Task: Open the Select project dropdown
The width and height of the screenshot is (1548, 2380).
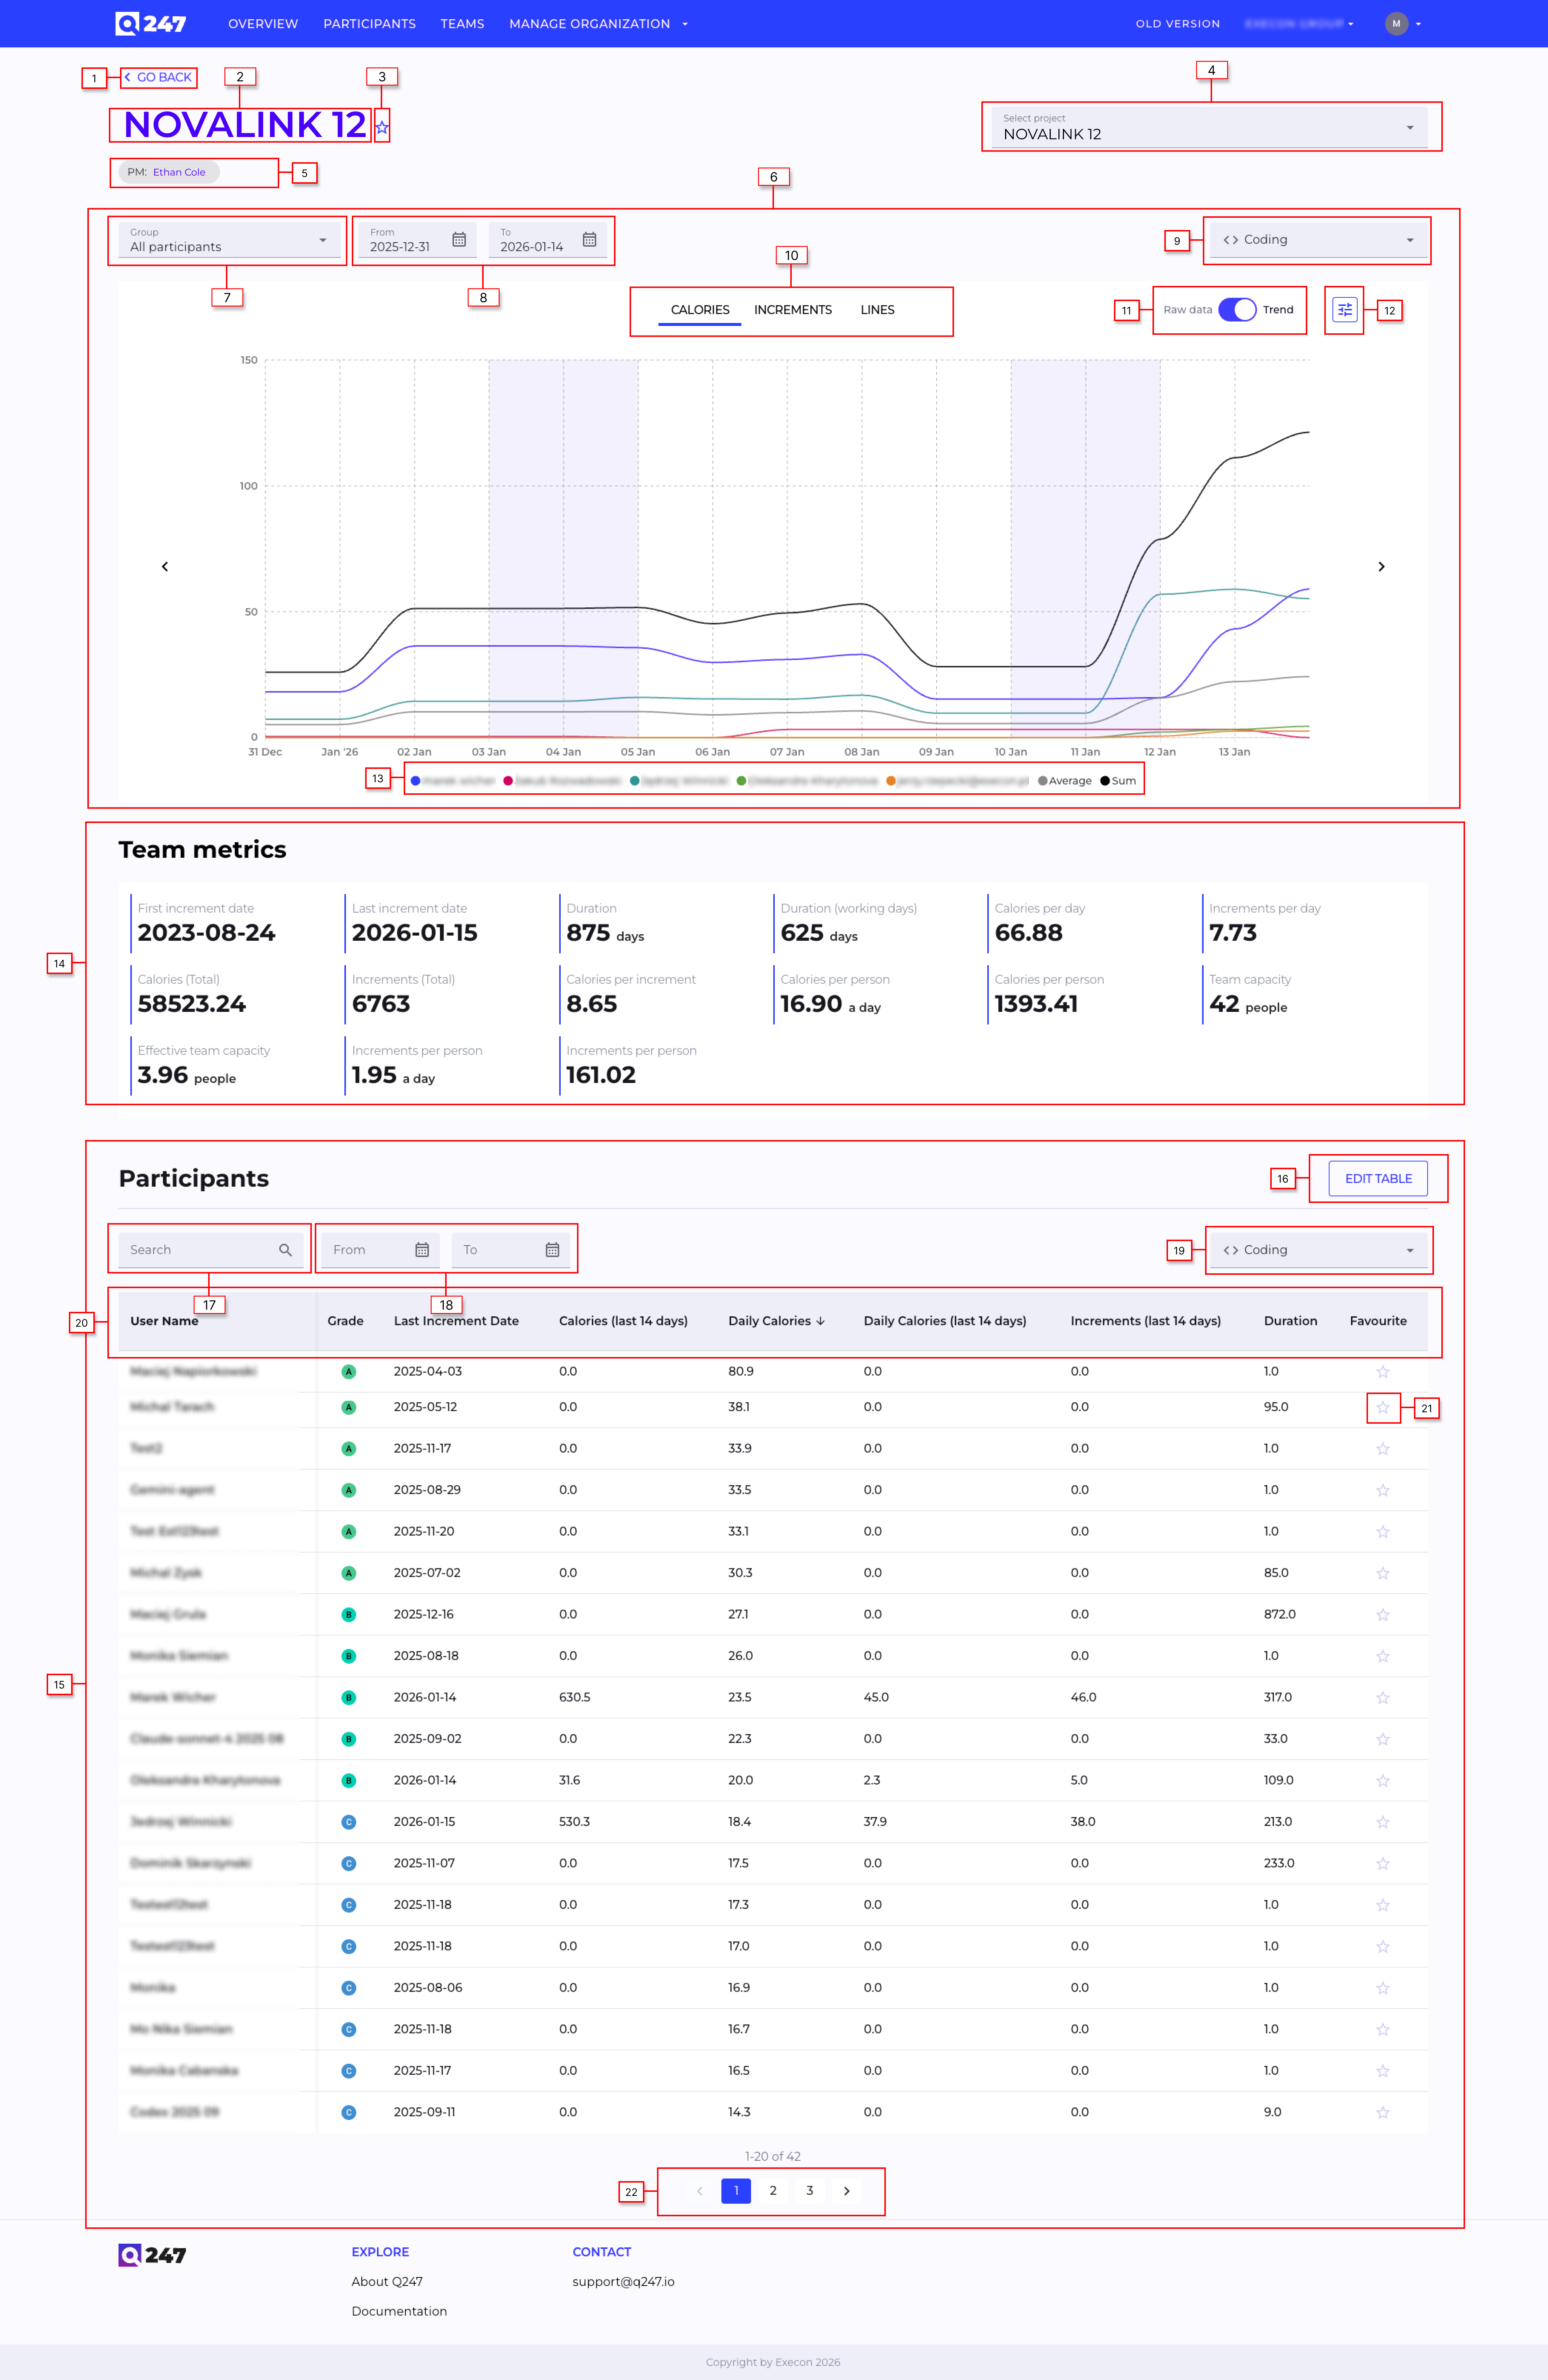Action: click(x=1210, y=127)
